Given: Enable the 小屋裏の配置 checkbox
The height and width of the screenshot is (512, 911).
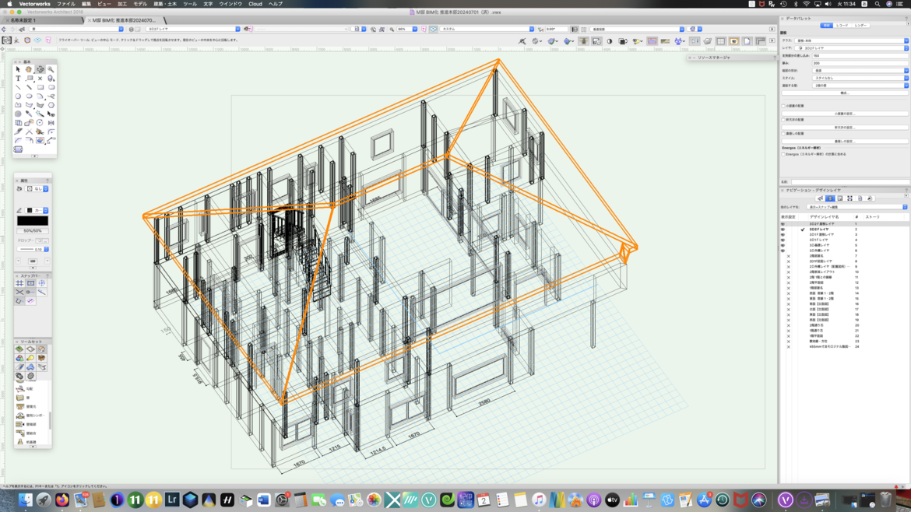Looking at the screenshot, I should coord(783,106).
